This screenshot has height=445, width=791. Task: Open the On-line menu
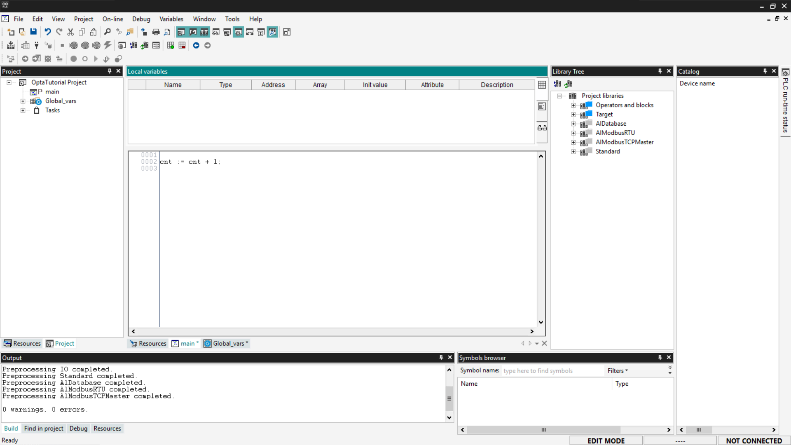click(x=112, y=19)
